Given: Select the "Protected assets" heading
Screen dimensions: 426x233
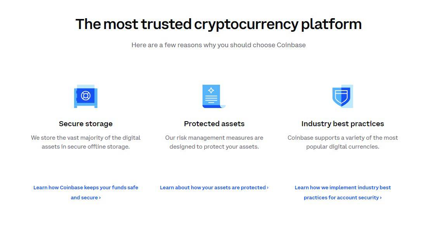Looking at the screenshot, I should point(214,124).
